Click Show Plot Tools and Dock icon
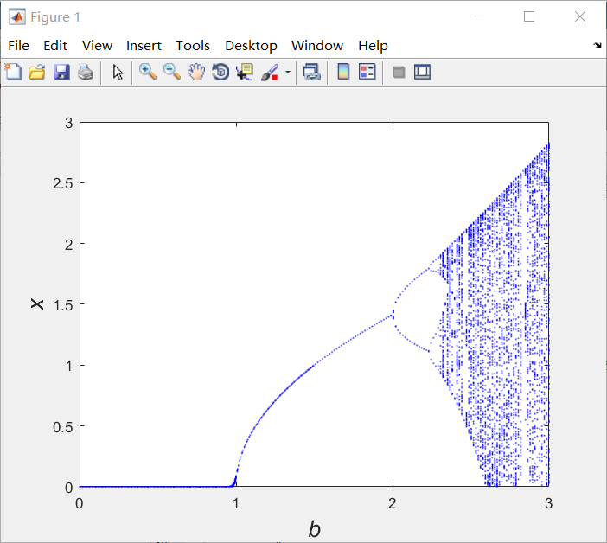The width and height of the screenshot is (607, 543). (422, 73)
